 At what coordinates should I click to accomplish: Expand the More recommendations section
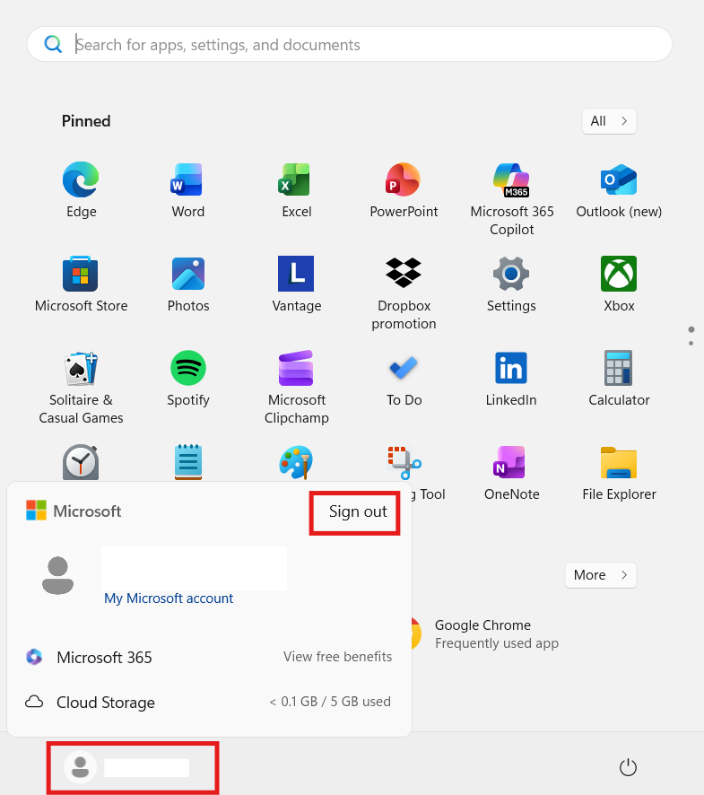pos(600,574)
